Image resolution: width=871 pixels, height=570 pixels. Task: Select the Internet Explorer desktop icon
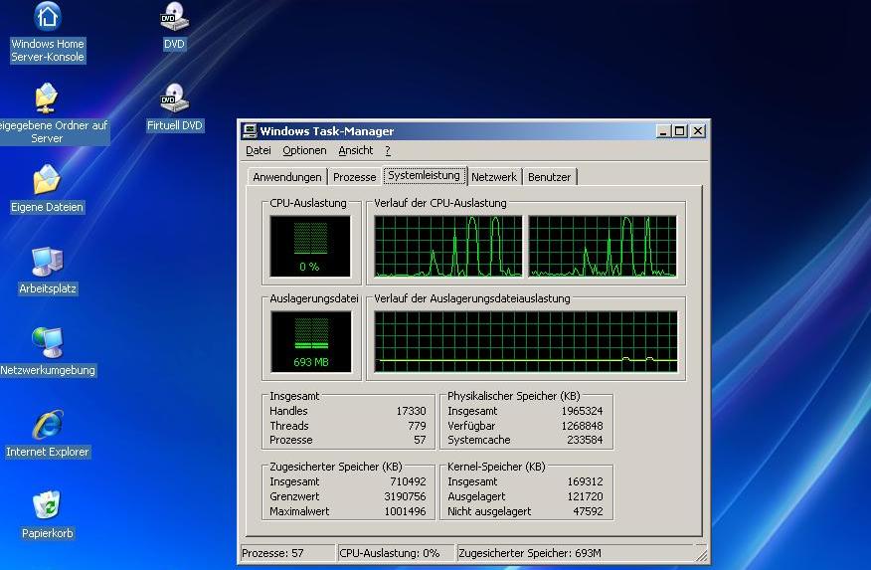click(47, 435)
